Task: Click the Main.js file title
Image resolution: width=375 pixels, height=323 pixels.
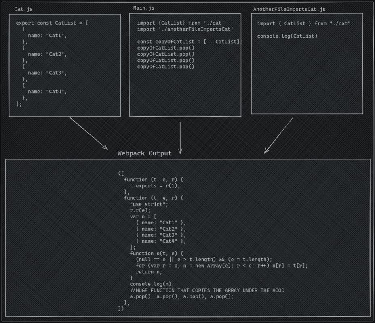Action: (x=143, y=8)
